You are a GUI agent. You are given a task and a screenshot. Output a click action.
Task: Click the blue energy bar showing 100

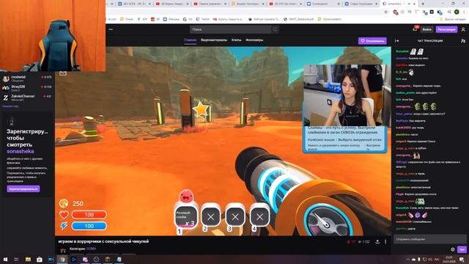[x=89, y=226]
